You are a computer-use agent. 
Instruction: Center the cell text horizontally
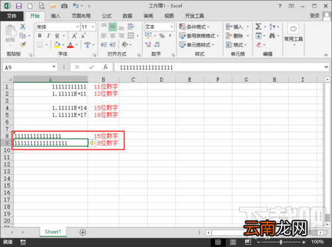click(x=112, y=36)
